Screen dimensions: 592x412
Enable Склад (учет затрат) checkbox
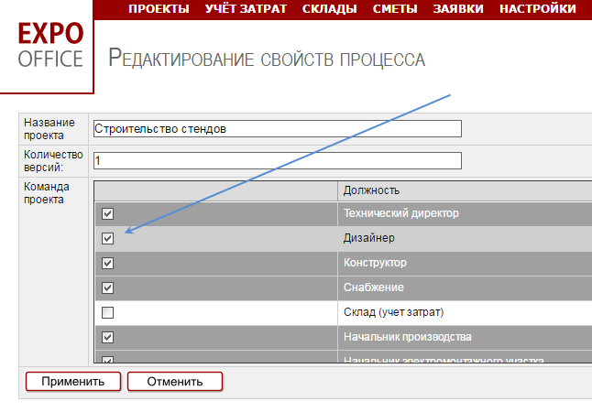(107, 313)
